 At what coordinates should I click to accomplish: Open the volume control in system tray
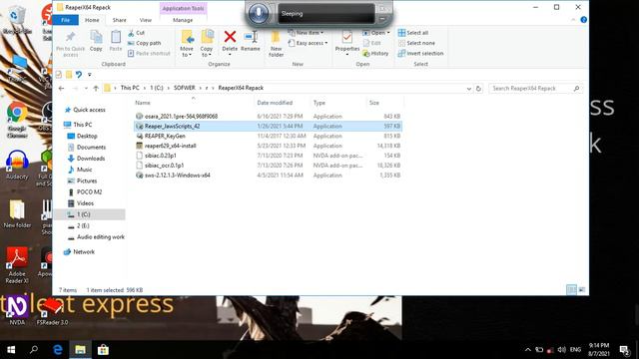tap(561, 350)
